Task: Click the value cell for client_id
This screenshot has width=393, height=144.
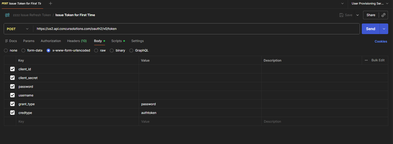Action: pos(200,69)
